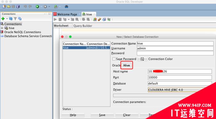This screenshot has width=216, height=119.
Task: Select the Hive connection type tab
Action: (x=127, y=65)
